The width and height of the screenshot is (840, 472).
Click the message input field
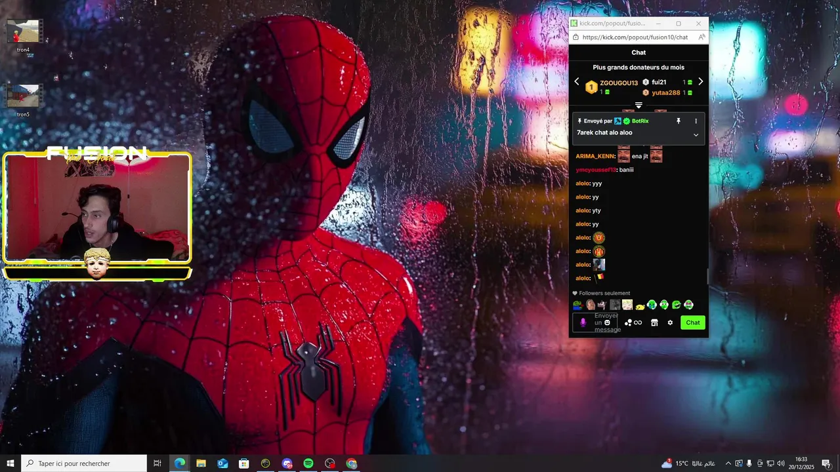(593, 323)
